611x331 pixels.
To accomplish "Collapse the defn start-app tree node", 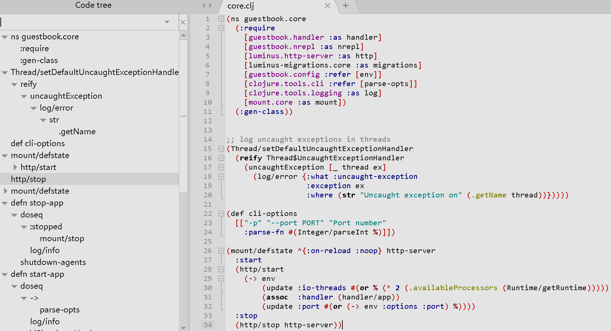I will 5,275.
